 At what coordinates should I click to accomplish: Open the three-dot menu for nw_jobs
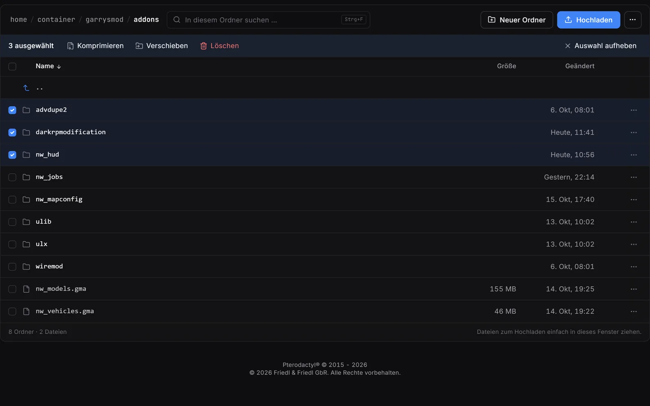click(x=633, y=177)
